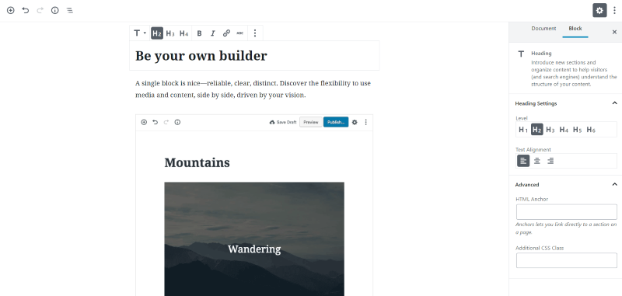Switch to the Block tab
The width and height of the screenshot is (622, 296).
575,29
